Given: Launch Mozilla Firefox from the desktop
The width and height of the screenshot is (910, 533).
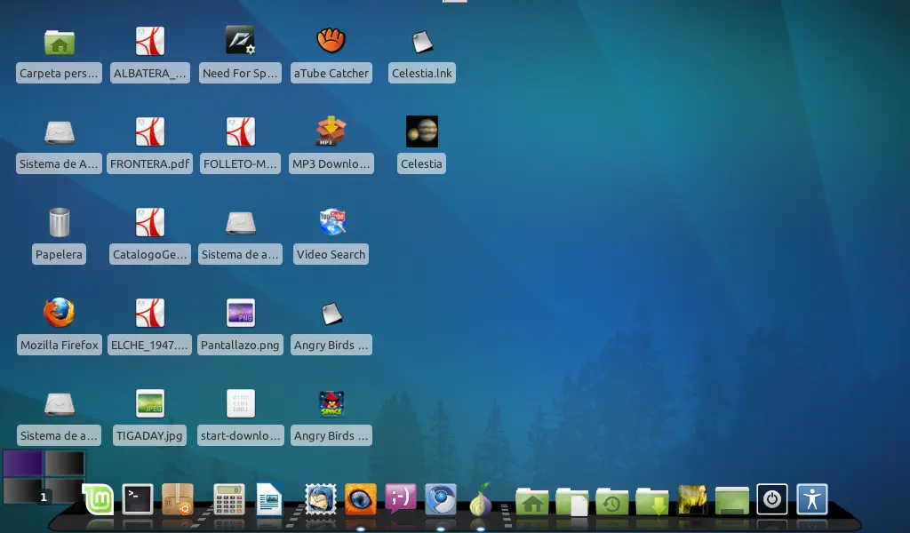Looking at the screenshot, I should 60,313.
